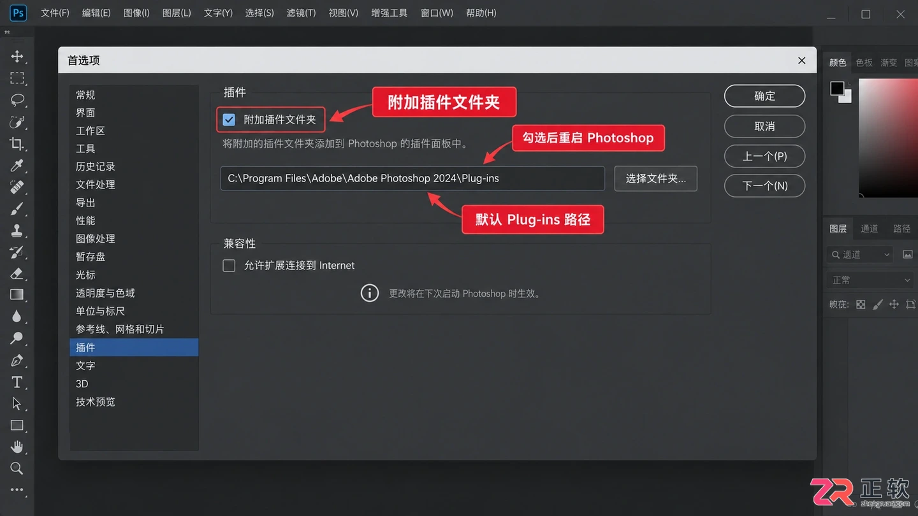Select the Path Selection arrow tool
Screen dimensions: 918x516
tap(17, 404)
